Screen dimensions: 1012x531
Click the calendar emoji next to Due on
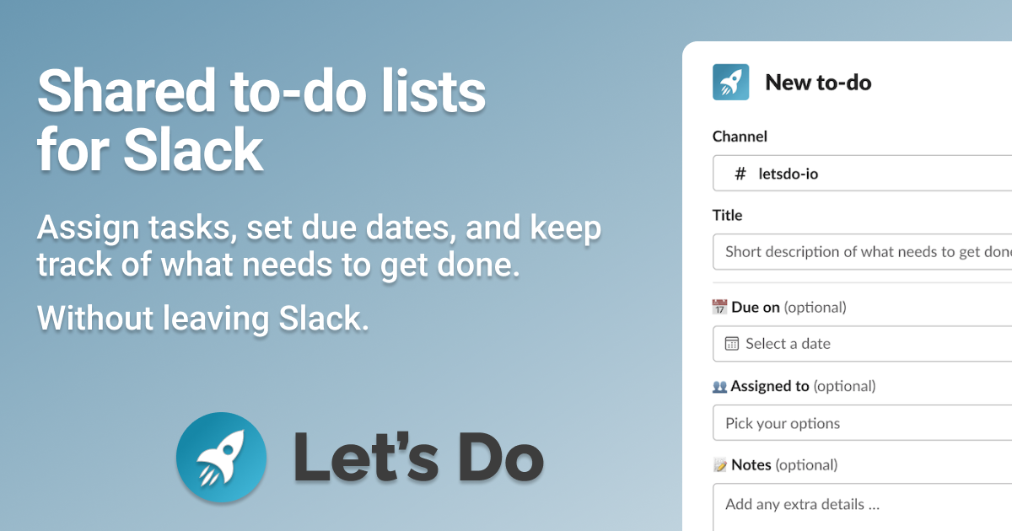point(719,308)
